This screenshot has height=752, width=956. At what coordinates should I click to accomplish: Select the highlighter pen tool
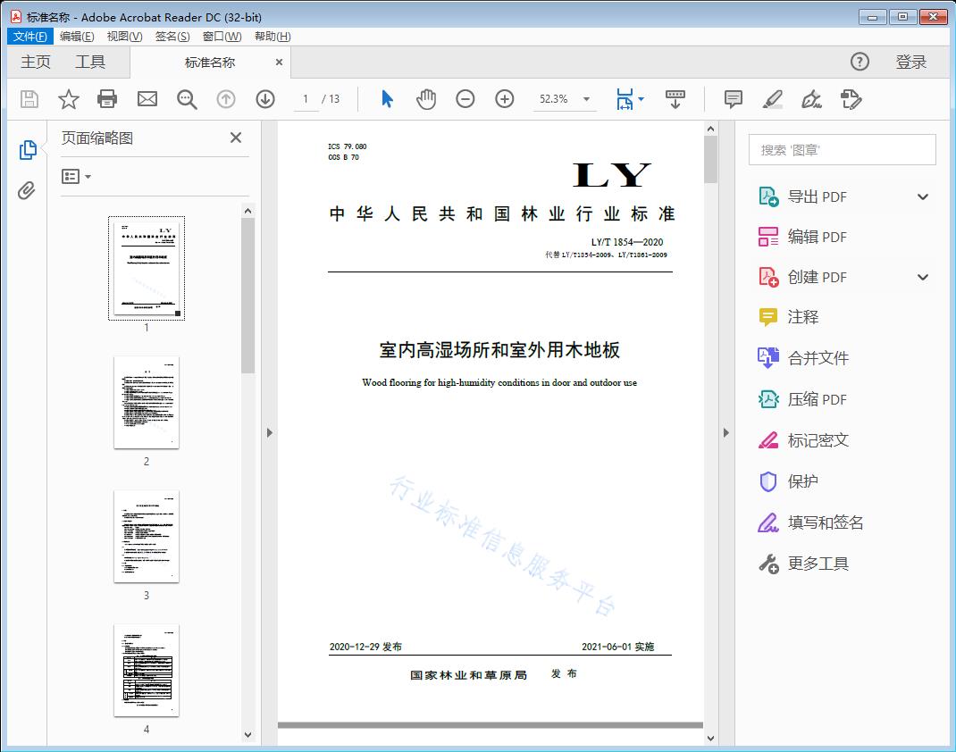773,99
